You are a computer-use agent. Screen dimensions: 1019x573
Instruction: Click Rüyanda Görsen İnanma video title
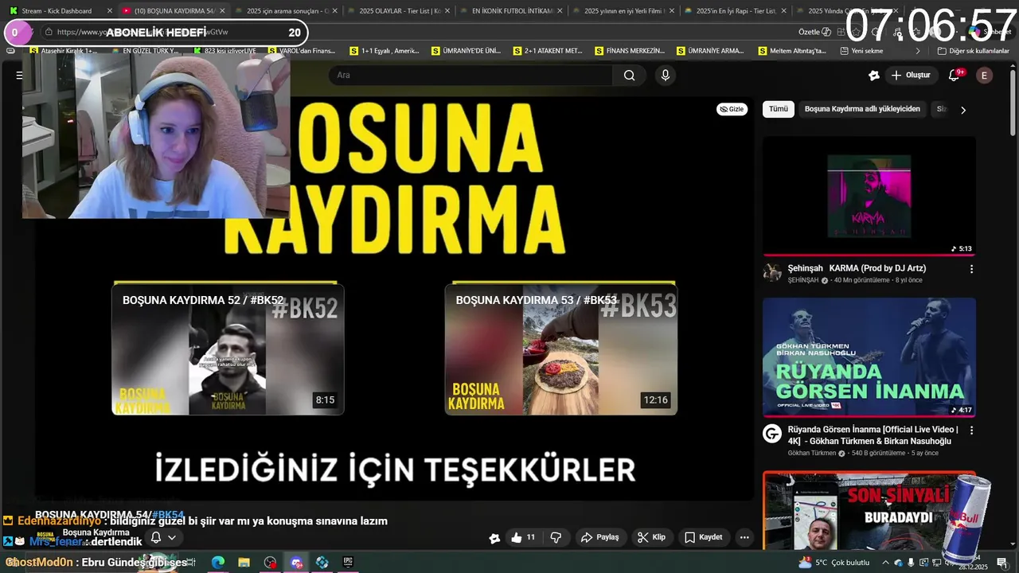coord(873,435)
